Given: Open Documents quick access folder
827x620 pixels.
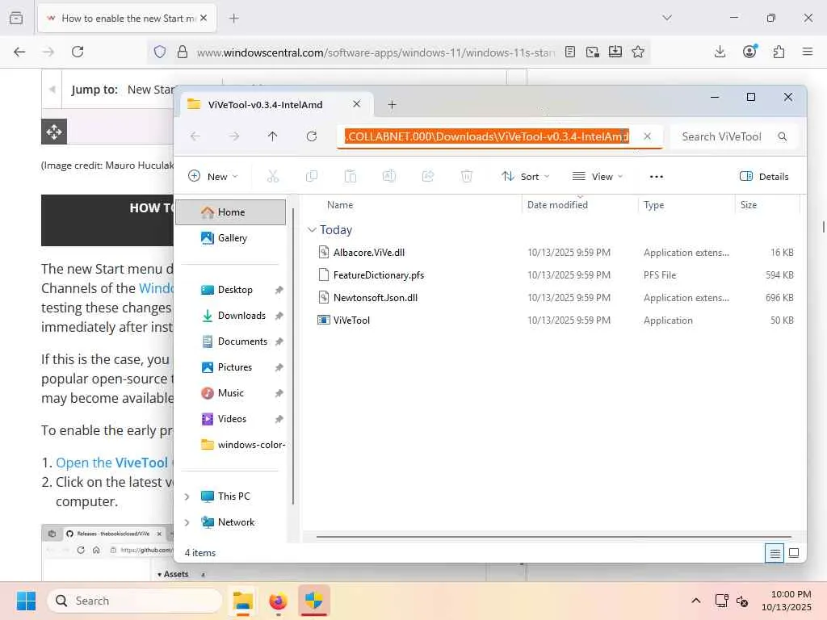Looking at the screenshot, I should [230, 341].
